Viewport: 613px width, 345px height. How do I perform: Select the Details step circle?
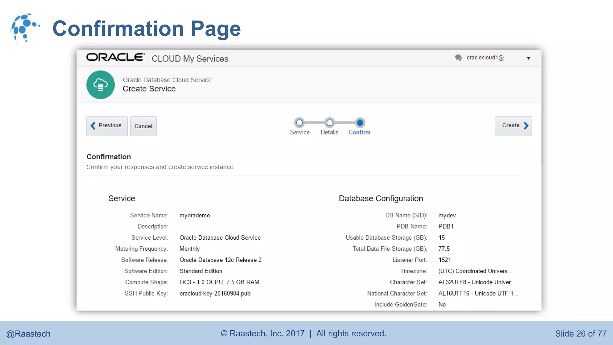330,122
